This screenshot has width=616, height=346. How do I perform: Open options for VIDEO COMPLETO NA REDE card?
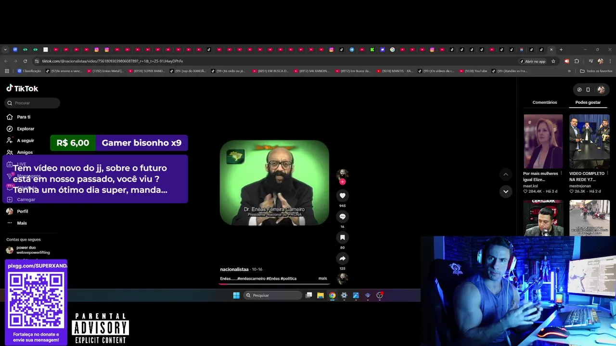tap(608, 173)
